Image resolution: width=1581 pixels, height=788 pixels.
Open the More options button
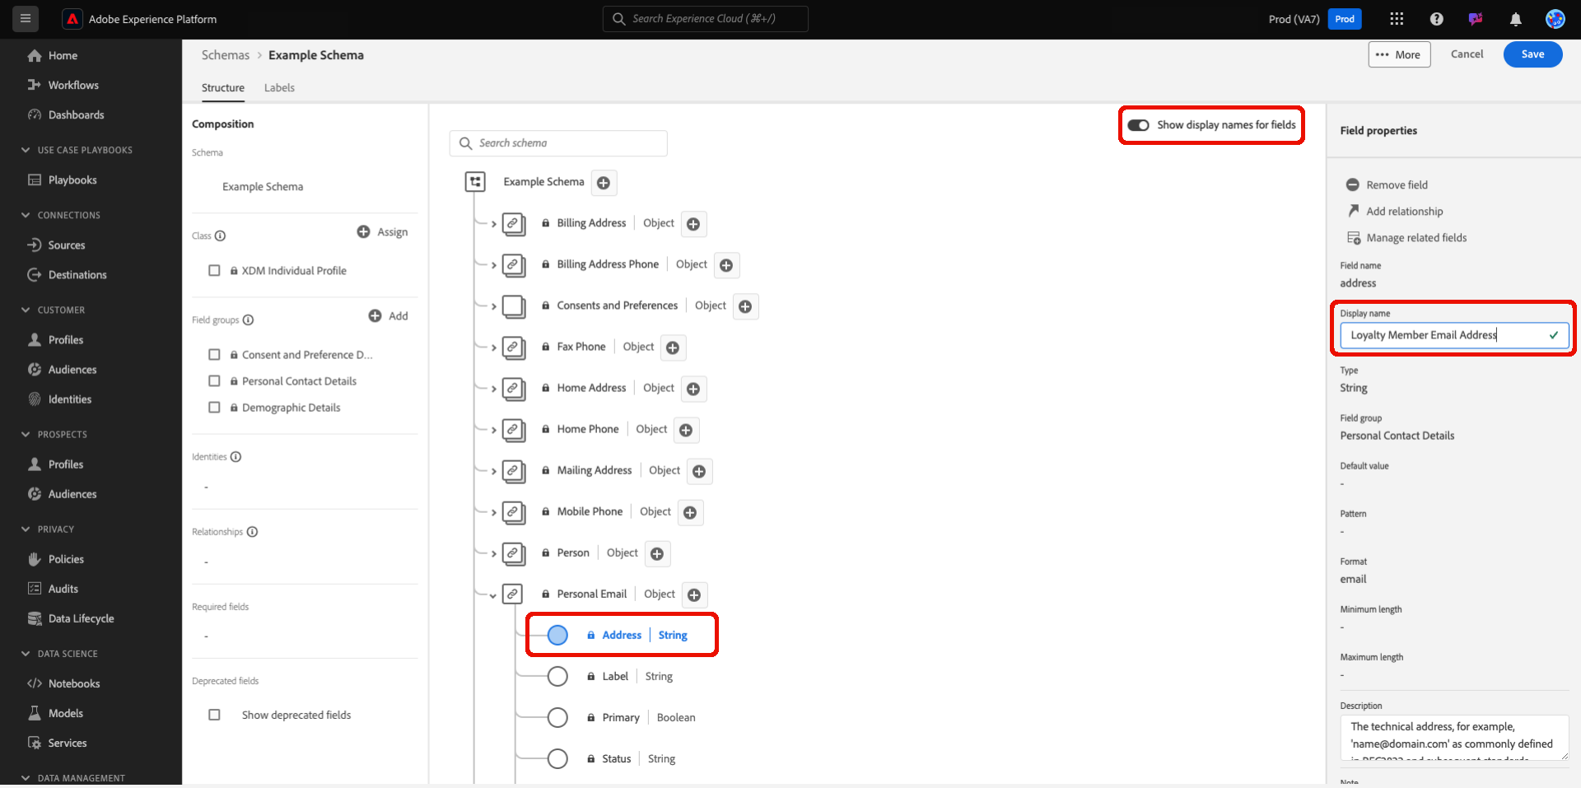pyautogui.click(x=1399, y=54)
